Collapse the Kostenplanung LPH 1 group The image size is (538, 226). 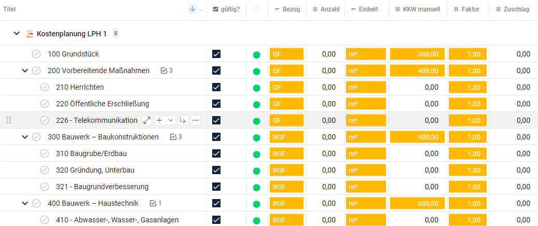[x=17, y=34]
